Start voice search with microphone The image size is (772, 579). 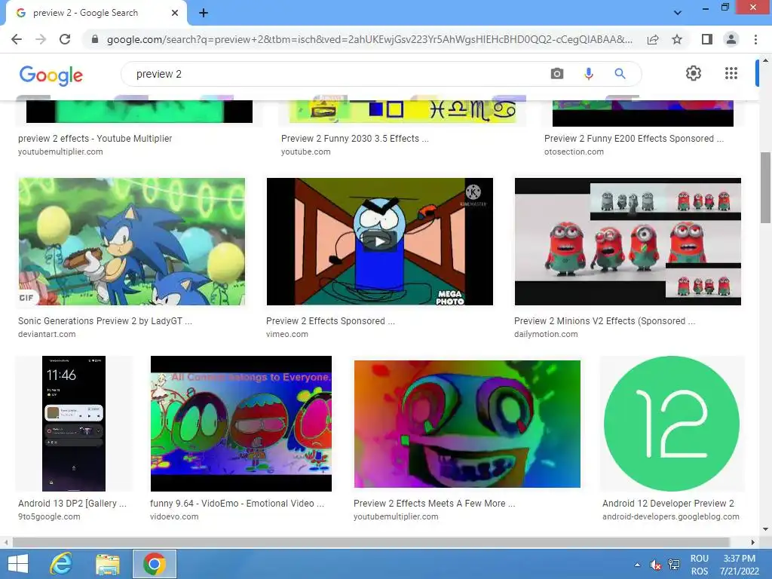point(588,74)
